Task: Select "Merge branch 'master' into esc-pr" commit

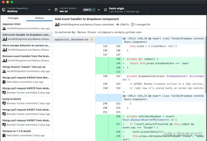Action: pos(26,69)
